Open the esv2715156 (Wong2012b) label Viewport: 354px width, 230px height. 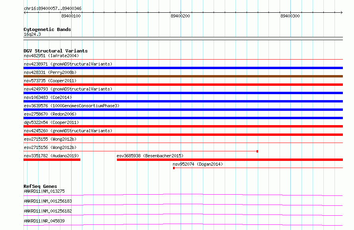pyautogui.click(x=50, y=147)
